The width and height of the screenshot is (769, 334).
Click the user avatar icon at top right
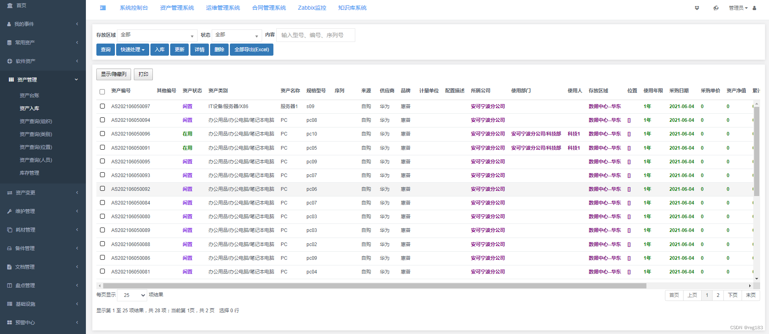(x=754, y=8)
